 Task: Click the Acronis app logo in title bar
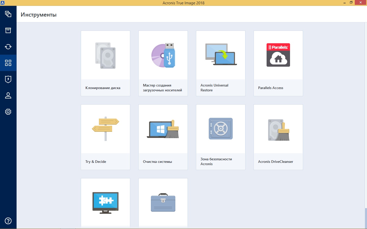[x=3, y=3]
